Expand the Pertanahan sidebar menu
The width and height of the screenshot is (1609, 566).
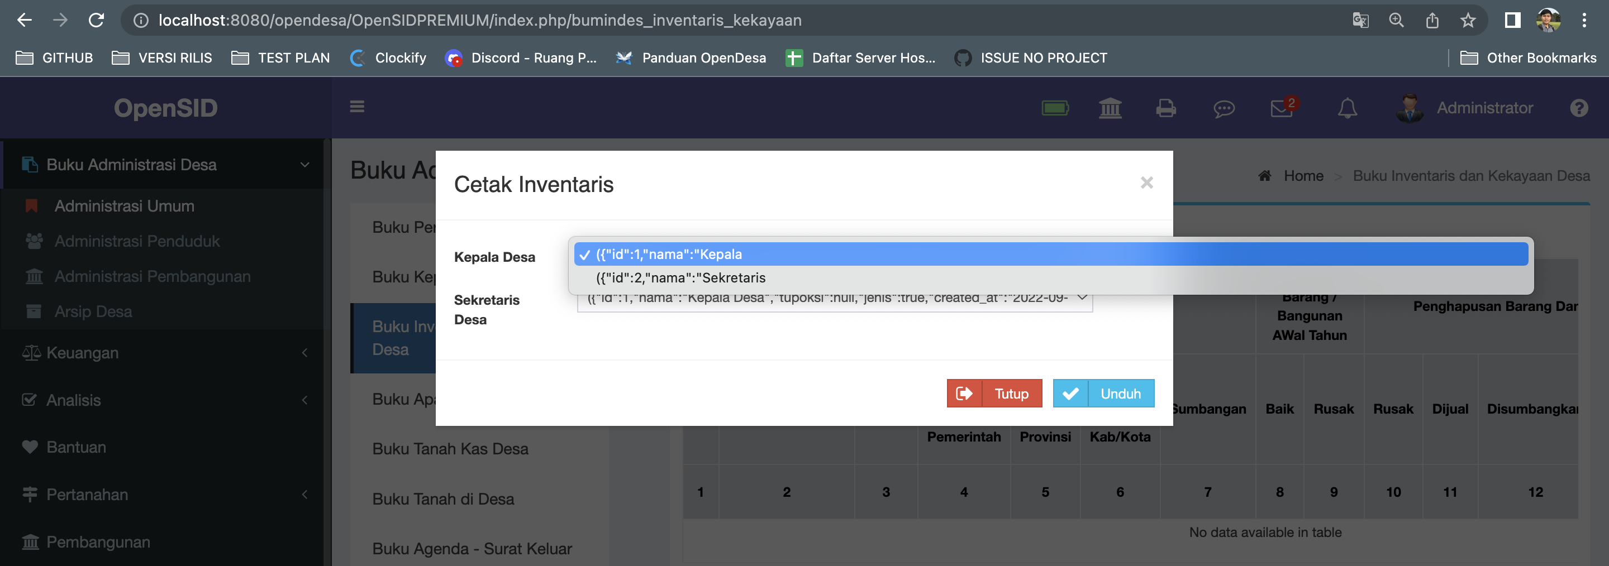(164, 494)
